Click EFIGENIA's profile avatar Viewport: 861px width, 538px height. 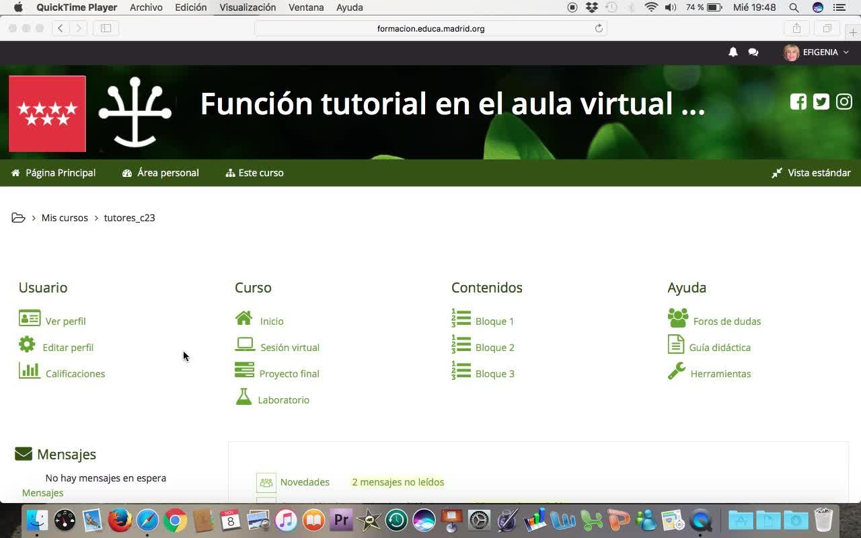click(792, 52)
